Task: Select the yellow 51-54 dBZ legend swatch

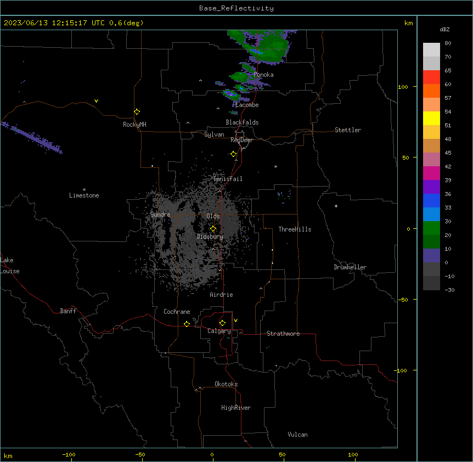Action: click(x=431, y=118)
